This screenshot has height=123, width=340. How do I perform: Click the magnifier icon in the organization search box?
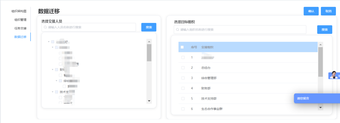point(177,29)
